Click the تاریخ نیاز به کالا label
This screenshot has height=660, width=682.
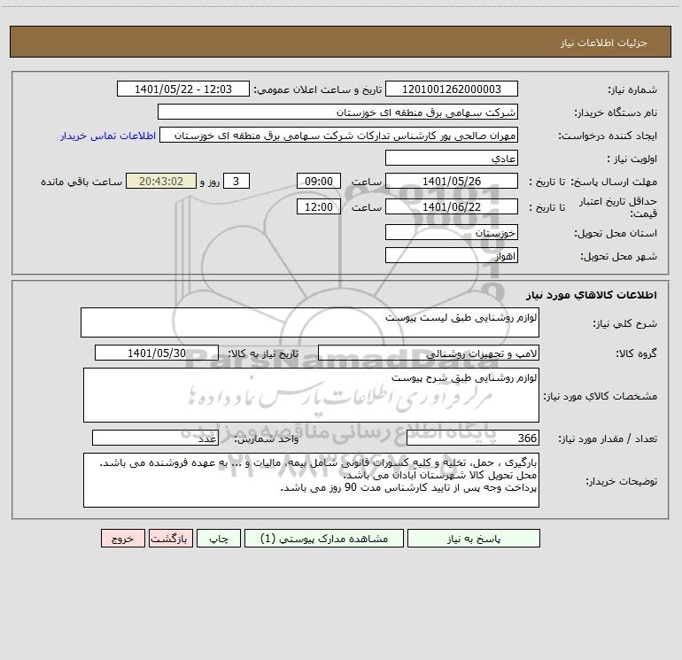(x=264, y=353)
